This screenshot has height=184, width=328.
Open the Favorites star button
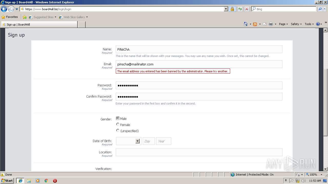(10, 17)
